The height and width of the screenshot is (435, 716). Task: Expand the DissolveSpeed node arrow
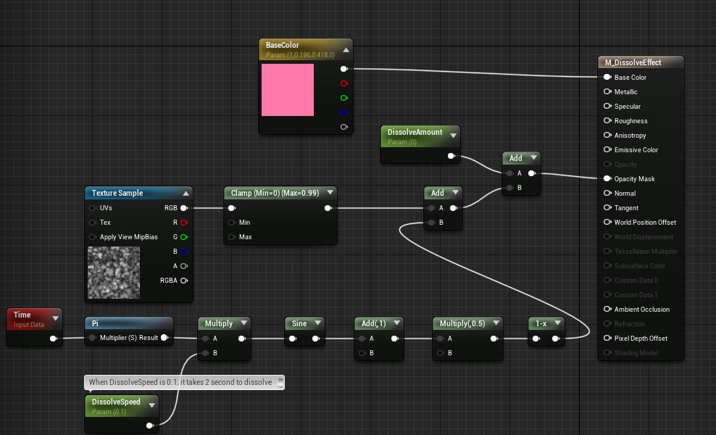pyautogui.click(x=151, y=405)
